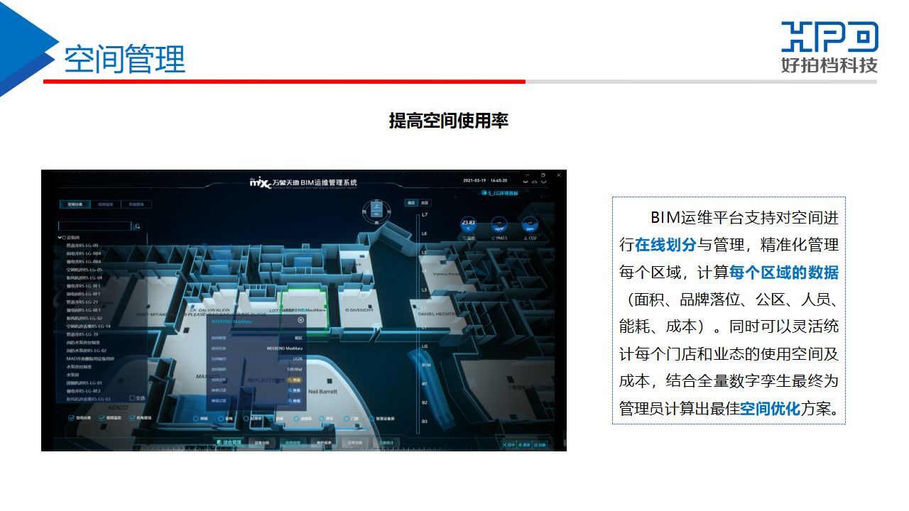Image resolution: width=909 pixels, height=511 pixels.
Task: Collapse the 设备间 tree node
Action: 60,237
